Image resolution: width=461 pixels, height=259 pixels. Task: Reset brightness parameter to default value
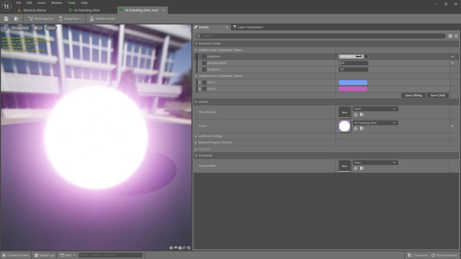452,56
